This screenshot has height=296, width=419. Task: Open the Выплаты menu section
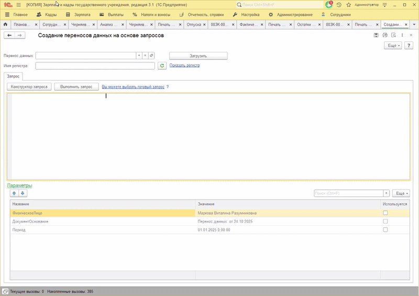[112, 15]
